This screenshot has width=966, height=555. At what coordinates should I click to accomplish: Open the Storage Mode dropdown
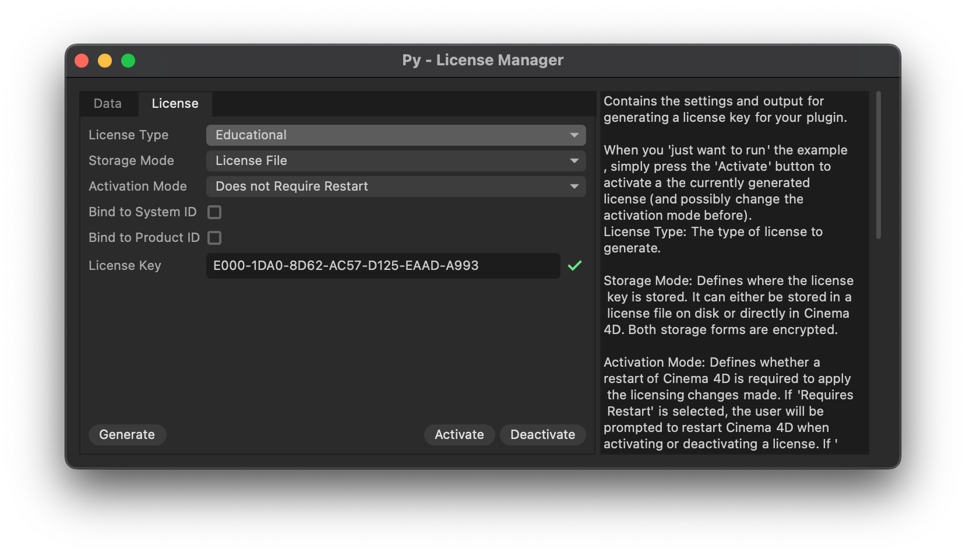[396, 161]
